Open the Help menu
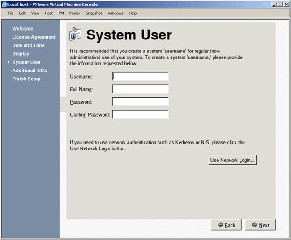The image size is (291, 240). pos(133,13)
